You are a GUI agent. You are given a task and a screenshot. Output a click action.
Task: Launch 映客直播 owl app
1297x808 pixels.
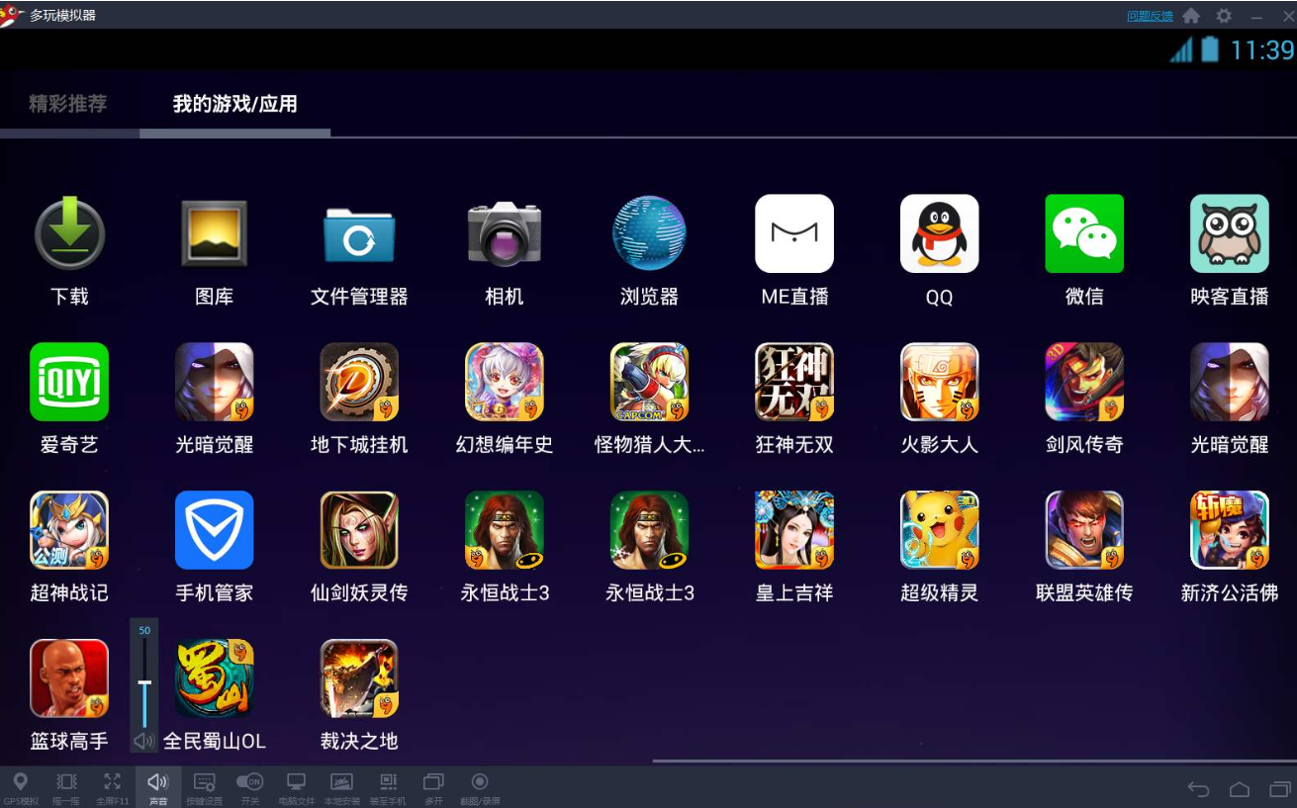tap(1230, 233)
